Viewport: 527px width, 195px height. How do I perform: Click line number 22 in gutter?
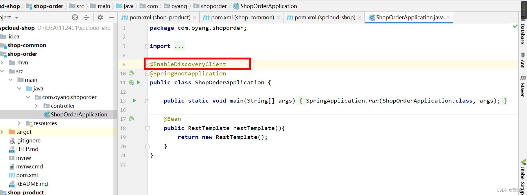(123, 164)
